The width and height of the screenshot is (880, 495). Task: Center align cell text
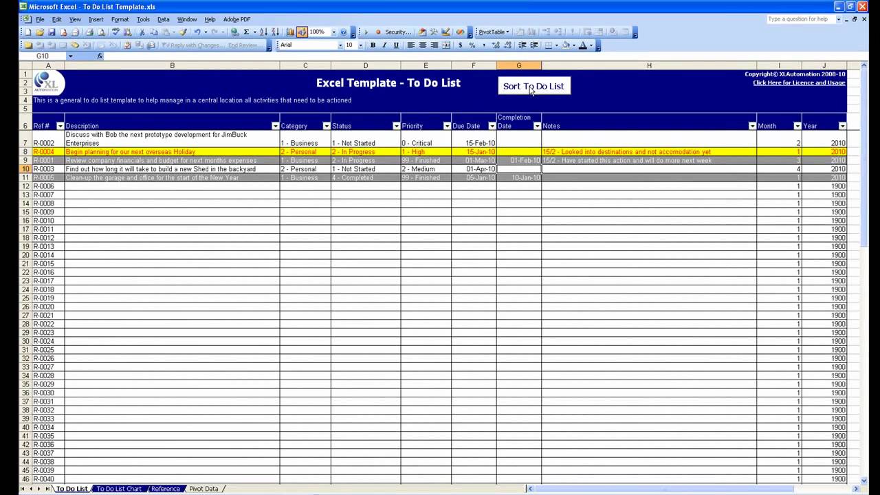coord(422,45)
